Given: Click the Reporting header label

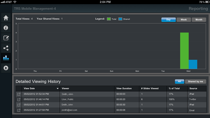Looking at the screenshot, I should [198, 9].
